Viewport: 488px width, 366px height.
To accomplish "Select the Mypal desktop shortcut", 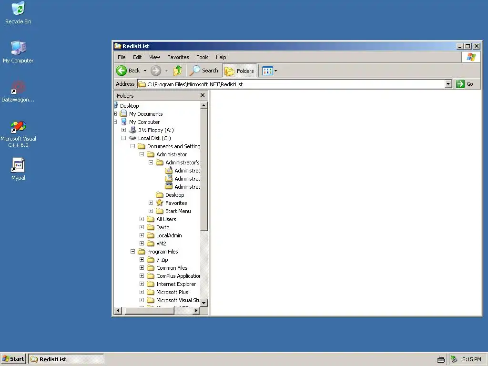I will pos(18,169).
